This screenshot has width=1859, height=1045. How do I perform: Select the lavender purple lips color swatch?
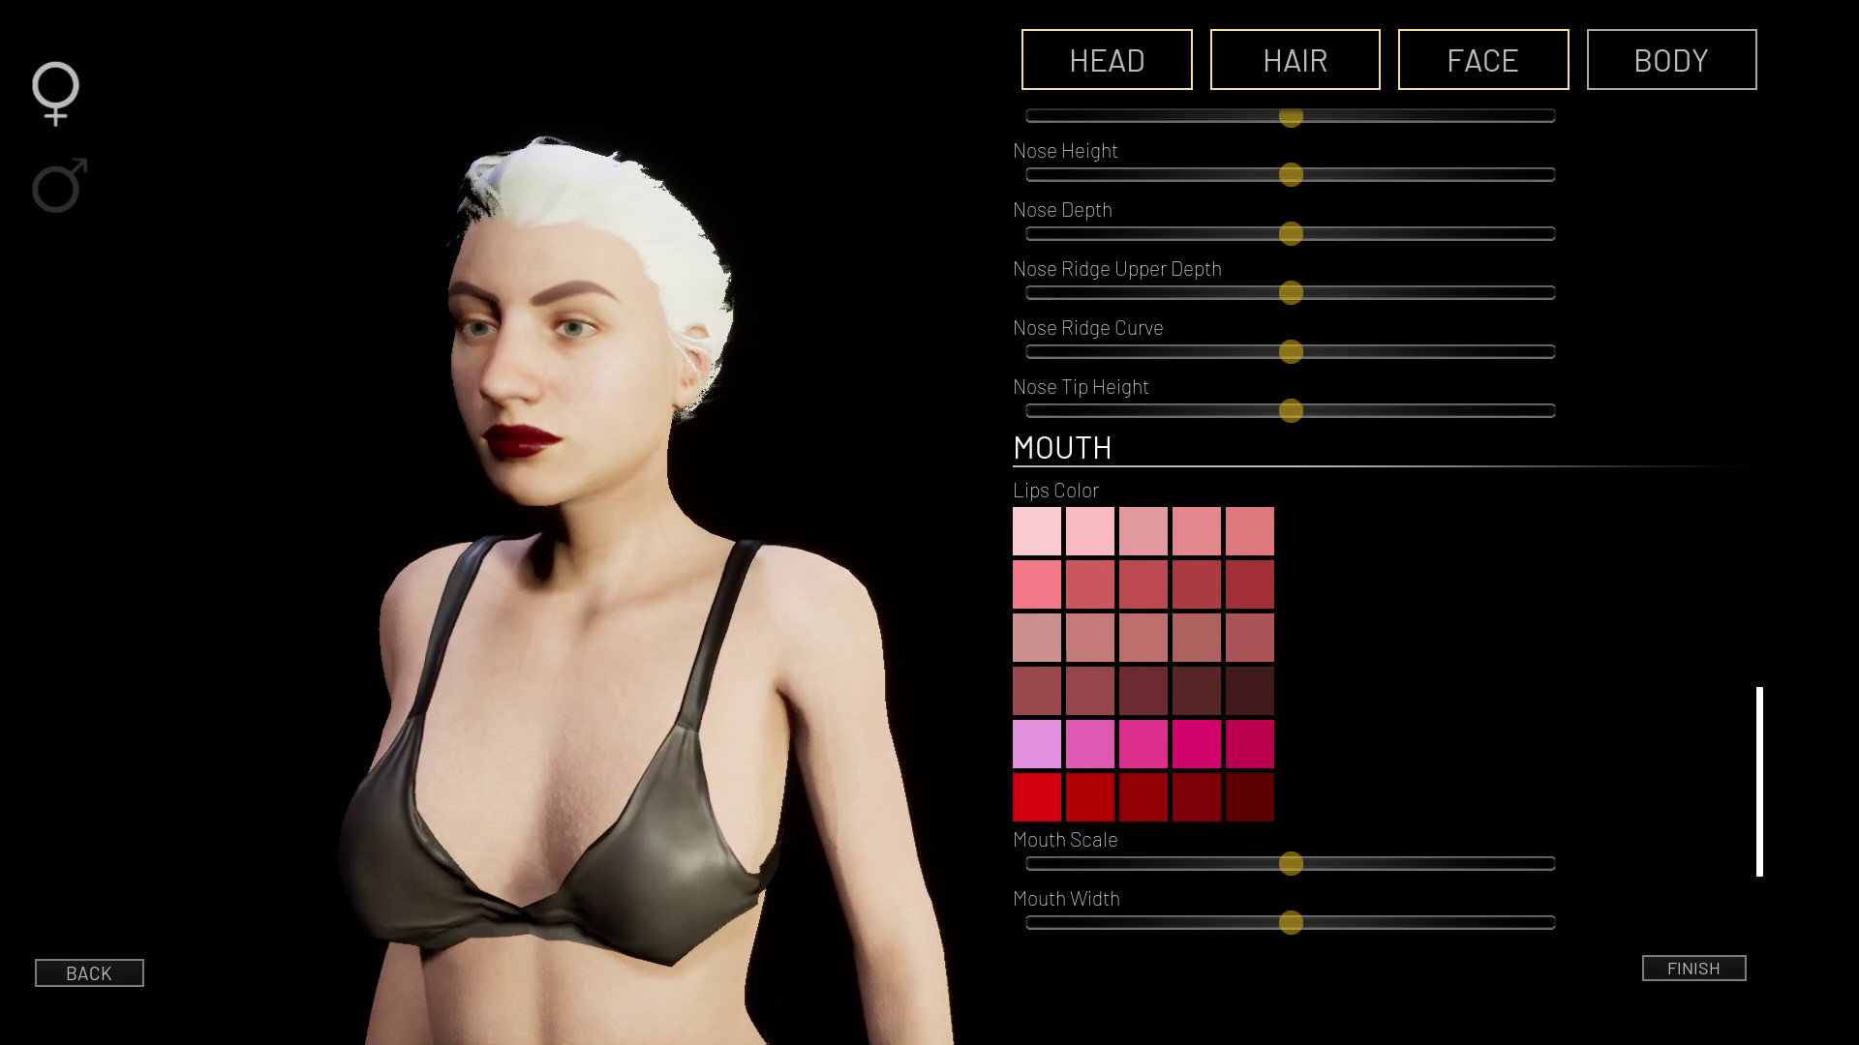[x=1037, y=744]
